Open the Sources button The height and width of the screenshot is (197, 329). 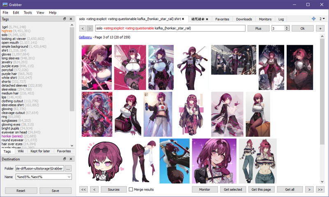click(x=114, y=189)
